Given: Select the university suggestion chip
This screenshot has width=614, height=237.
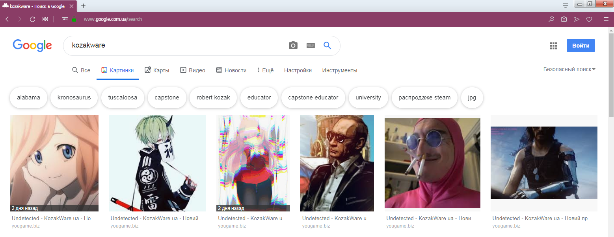Looking at the screenshot, I should pos(368,97).
